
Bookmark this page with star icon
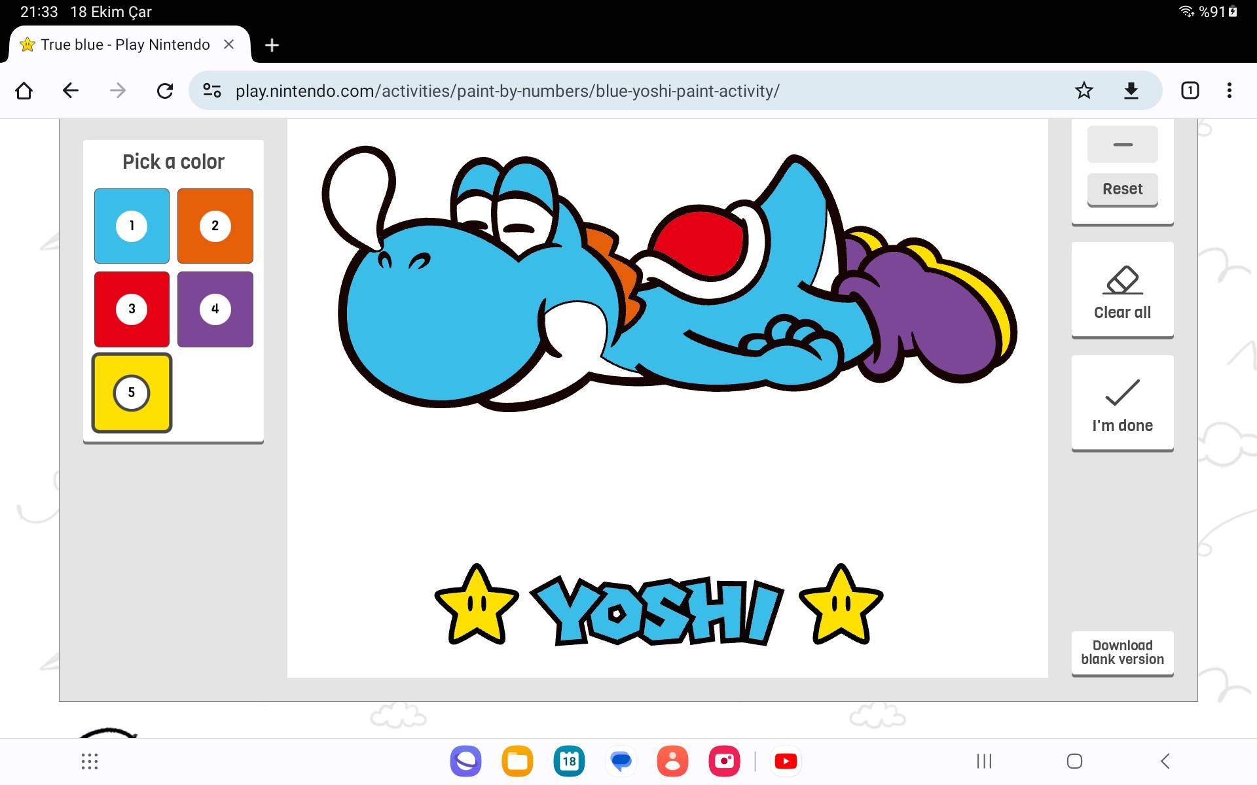[1084, 90]
